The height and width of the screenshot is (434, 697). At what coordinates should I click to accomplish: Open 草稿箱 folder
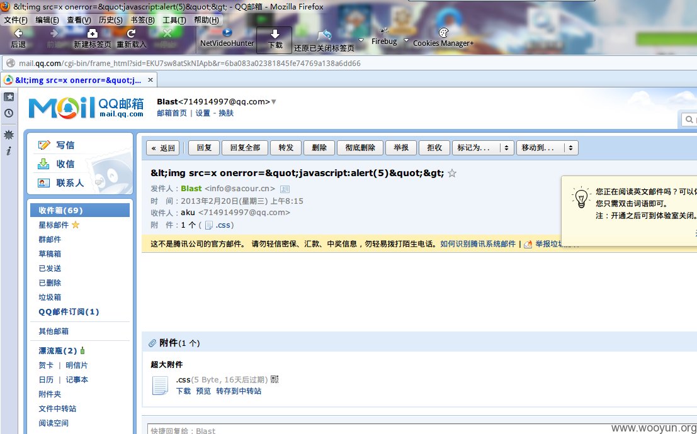tap(50, 254)
